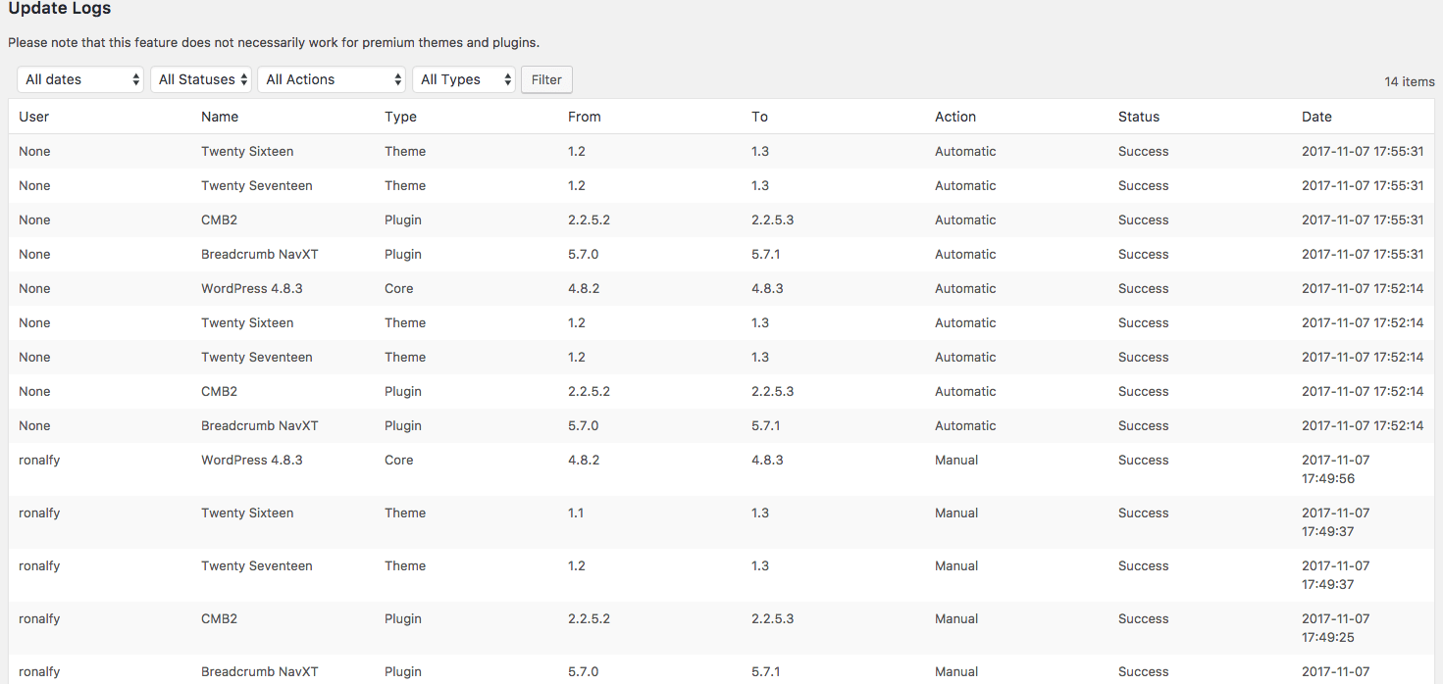Click the From column header
The height and width of the screenshot is (684, 1443).
pyautogui.click(x=584, y=117)
